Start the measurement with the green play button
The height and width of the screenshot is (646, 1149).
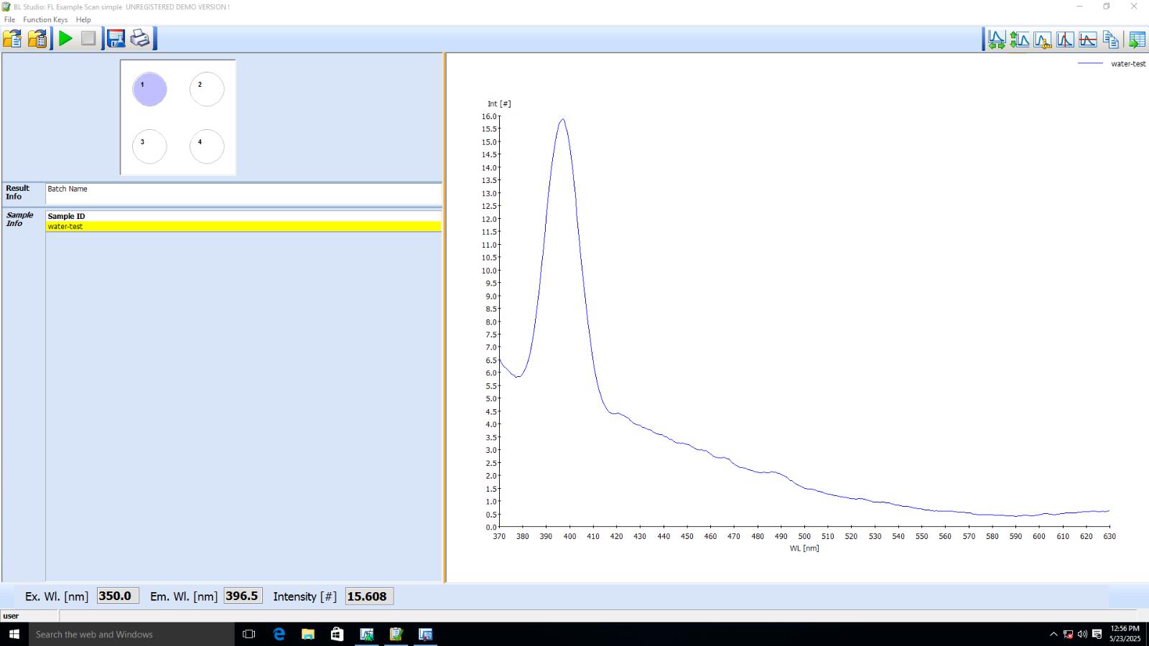65,39
